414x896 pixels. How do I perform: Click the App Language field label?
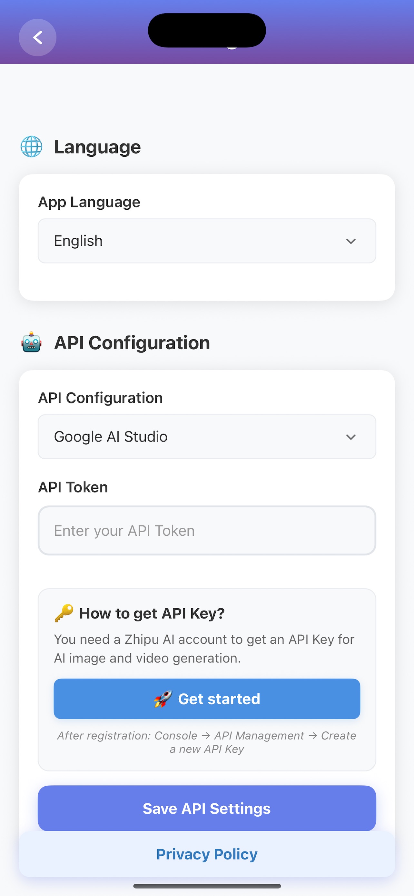click(89, 202)
